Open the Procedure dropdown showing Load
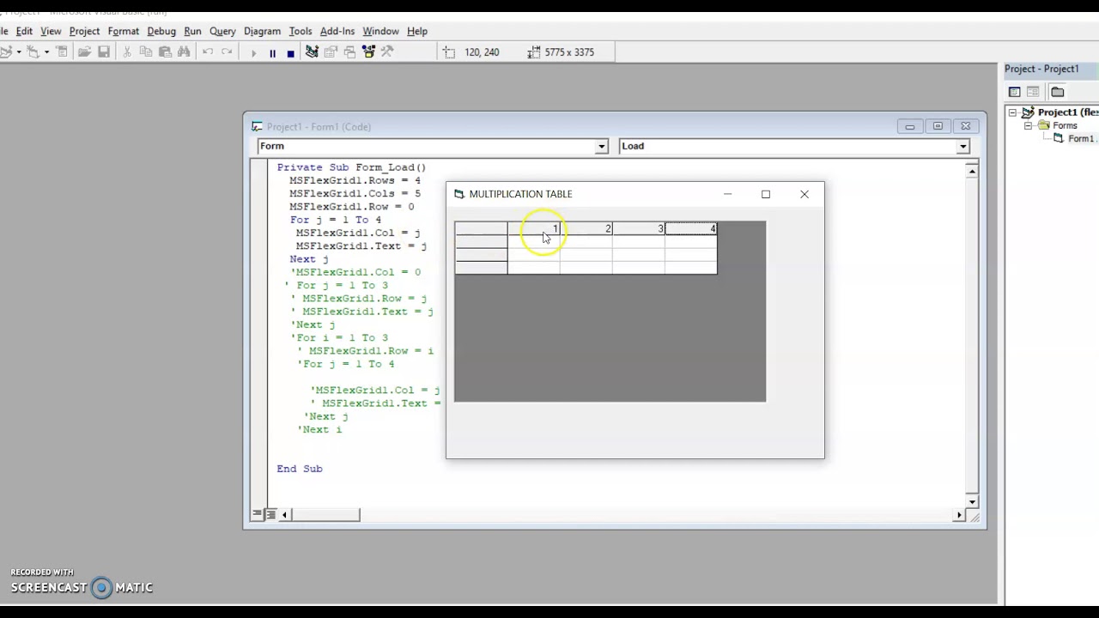The image size is (1099, 618). (x=962, y=147)
